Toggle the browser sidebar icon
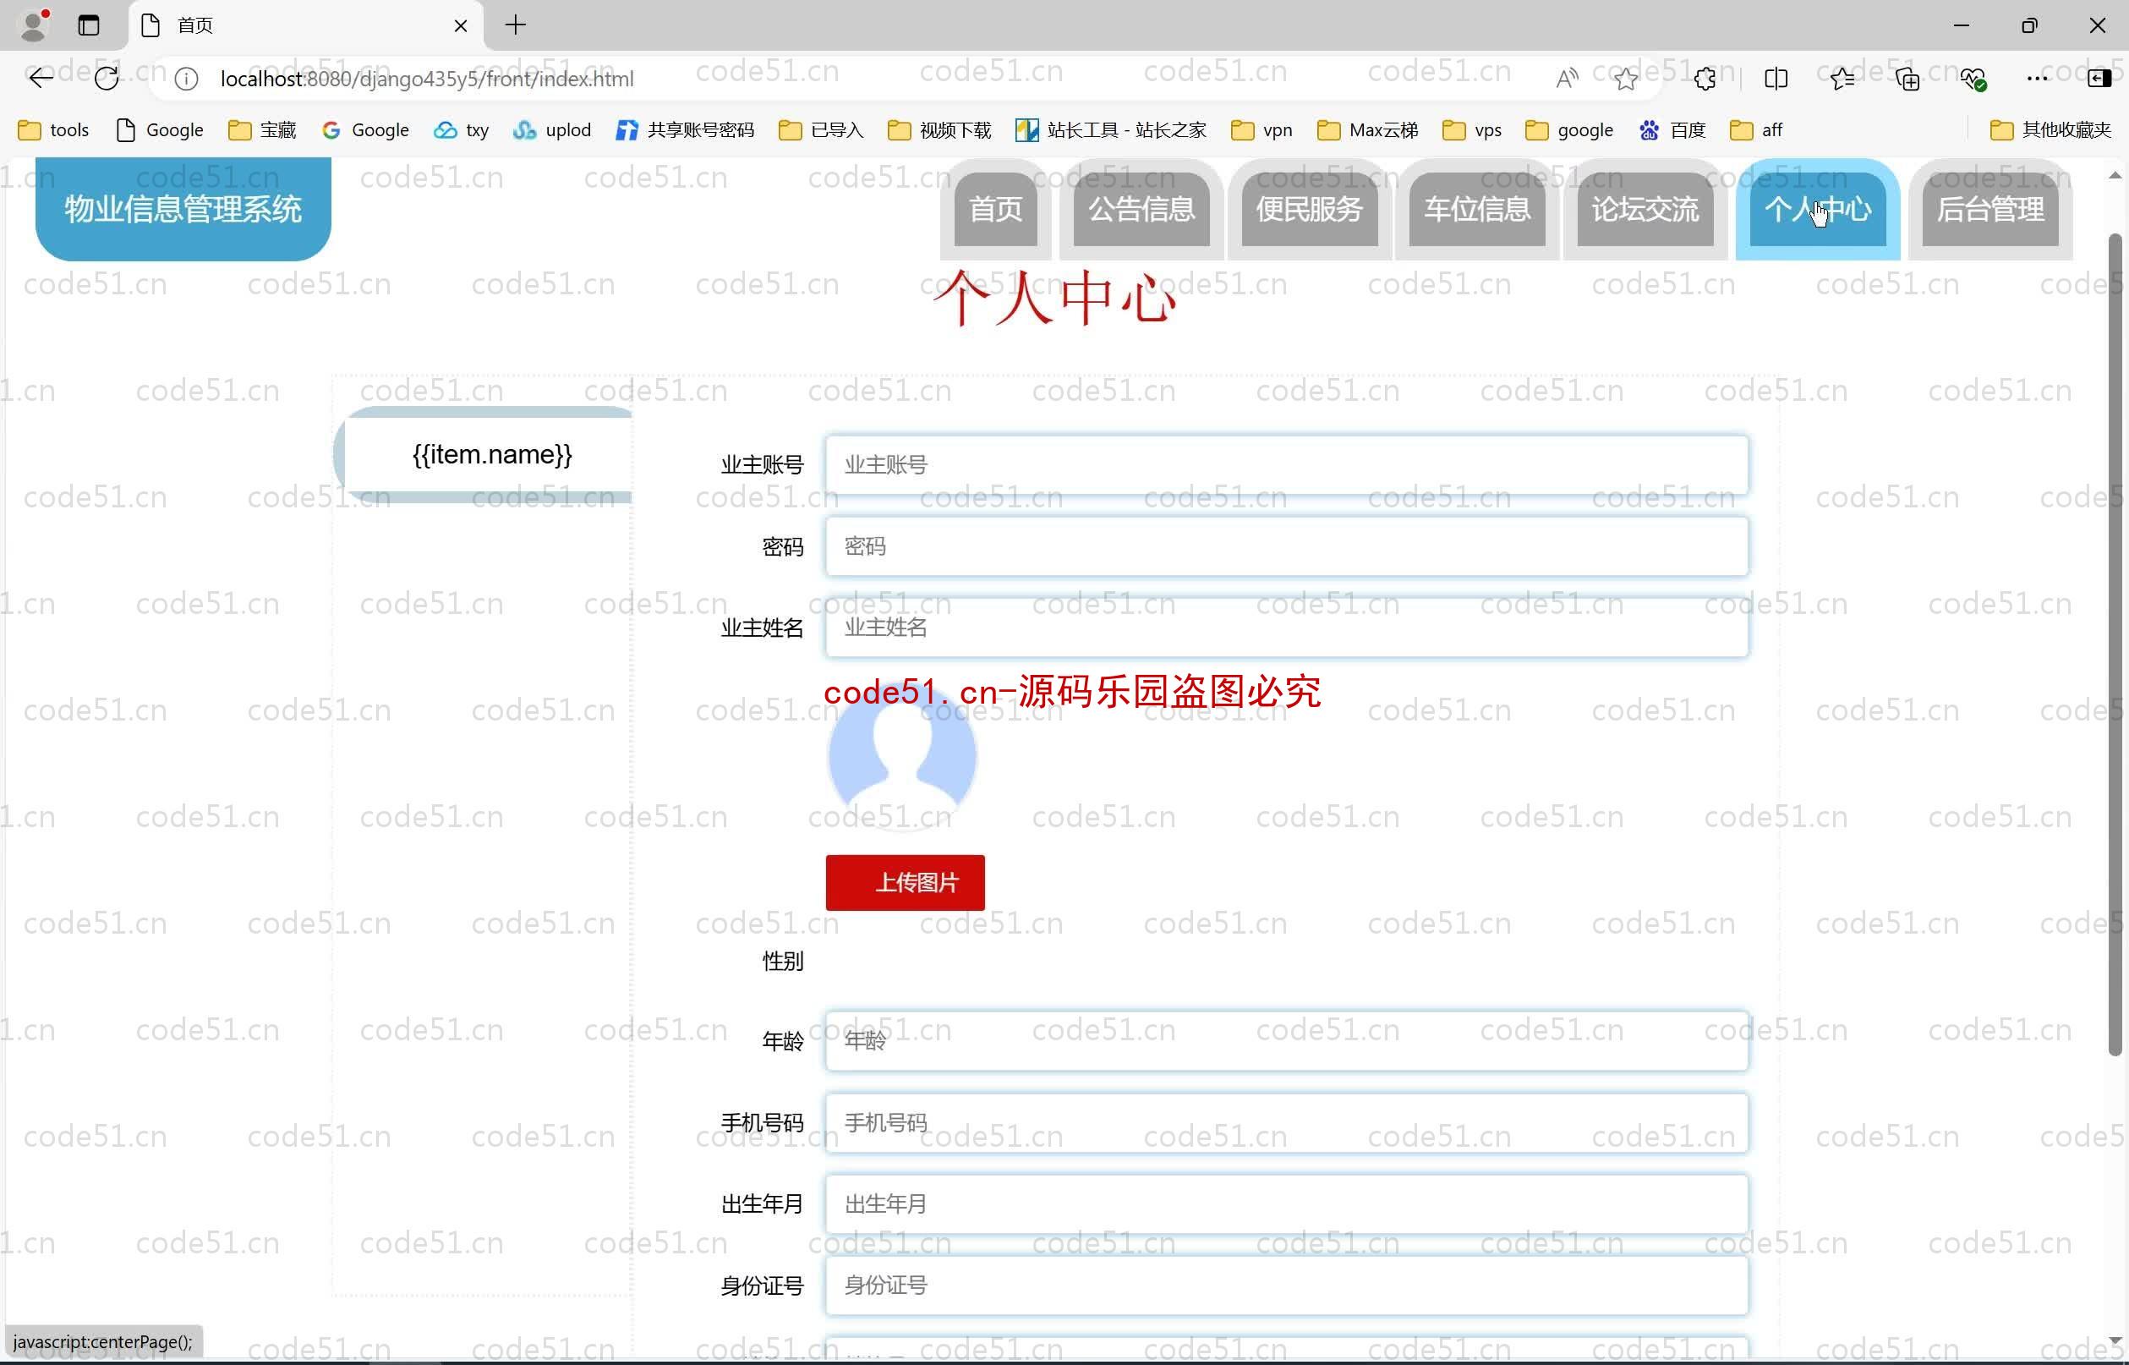The image size is (2129, 1365). point(2099,79)
